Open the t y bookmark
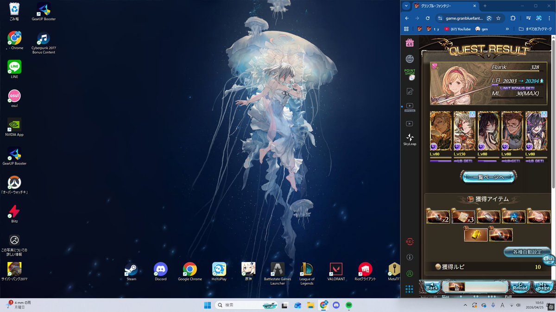Image resolution: width=556 pixels, height=312 pixels. tap(432, 29)
